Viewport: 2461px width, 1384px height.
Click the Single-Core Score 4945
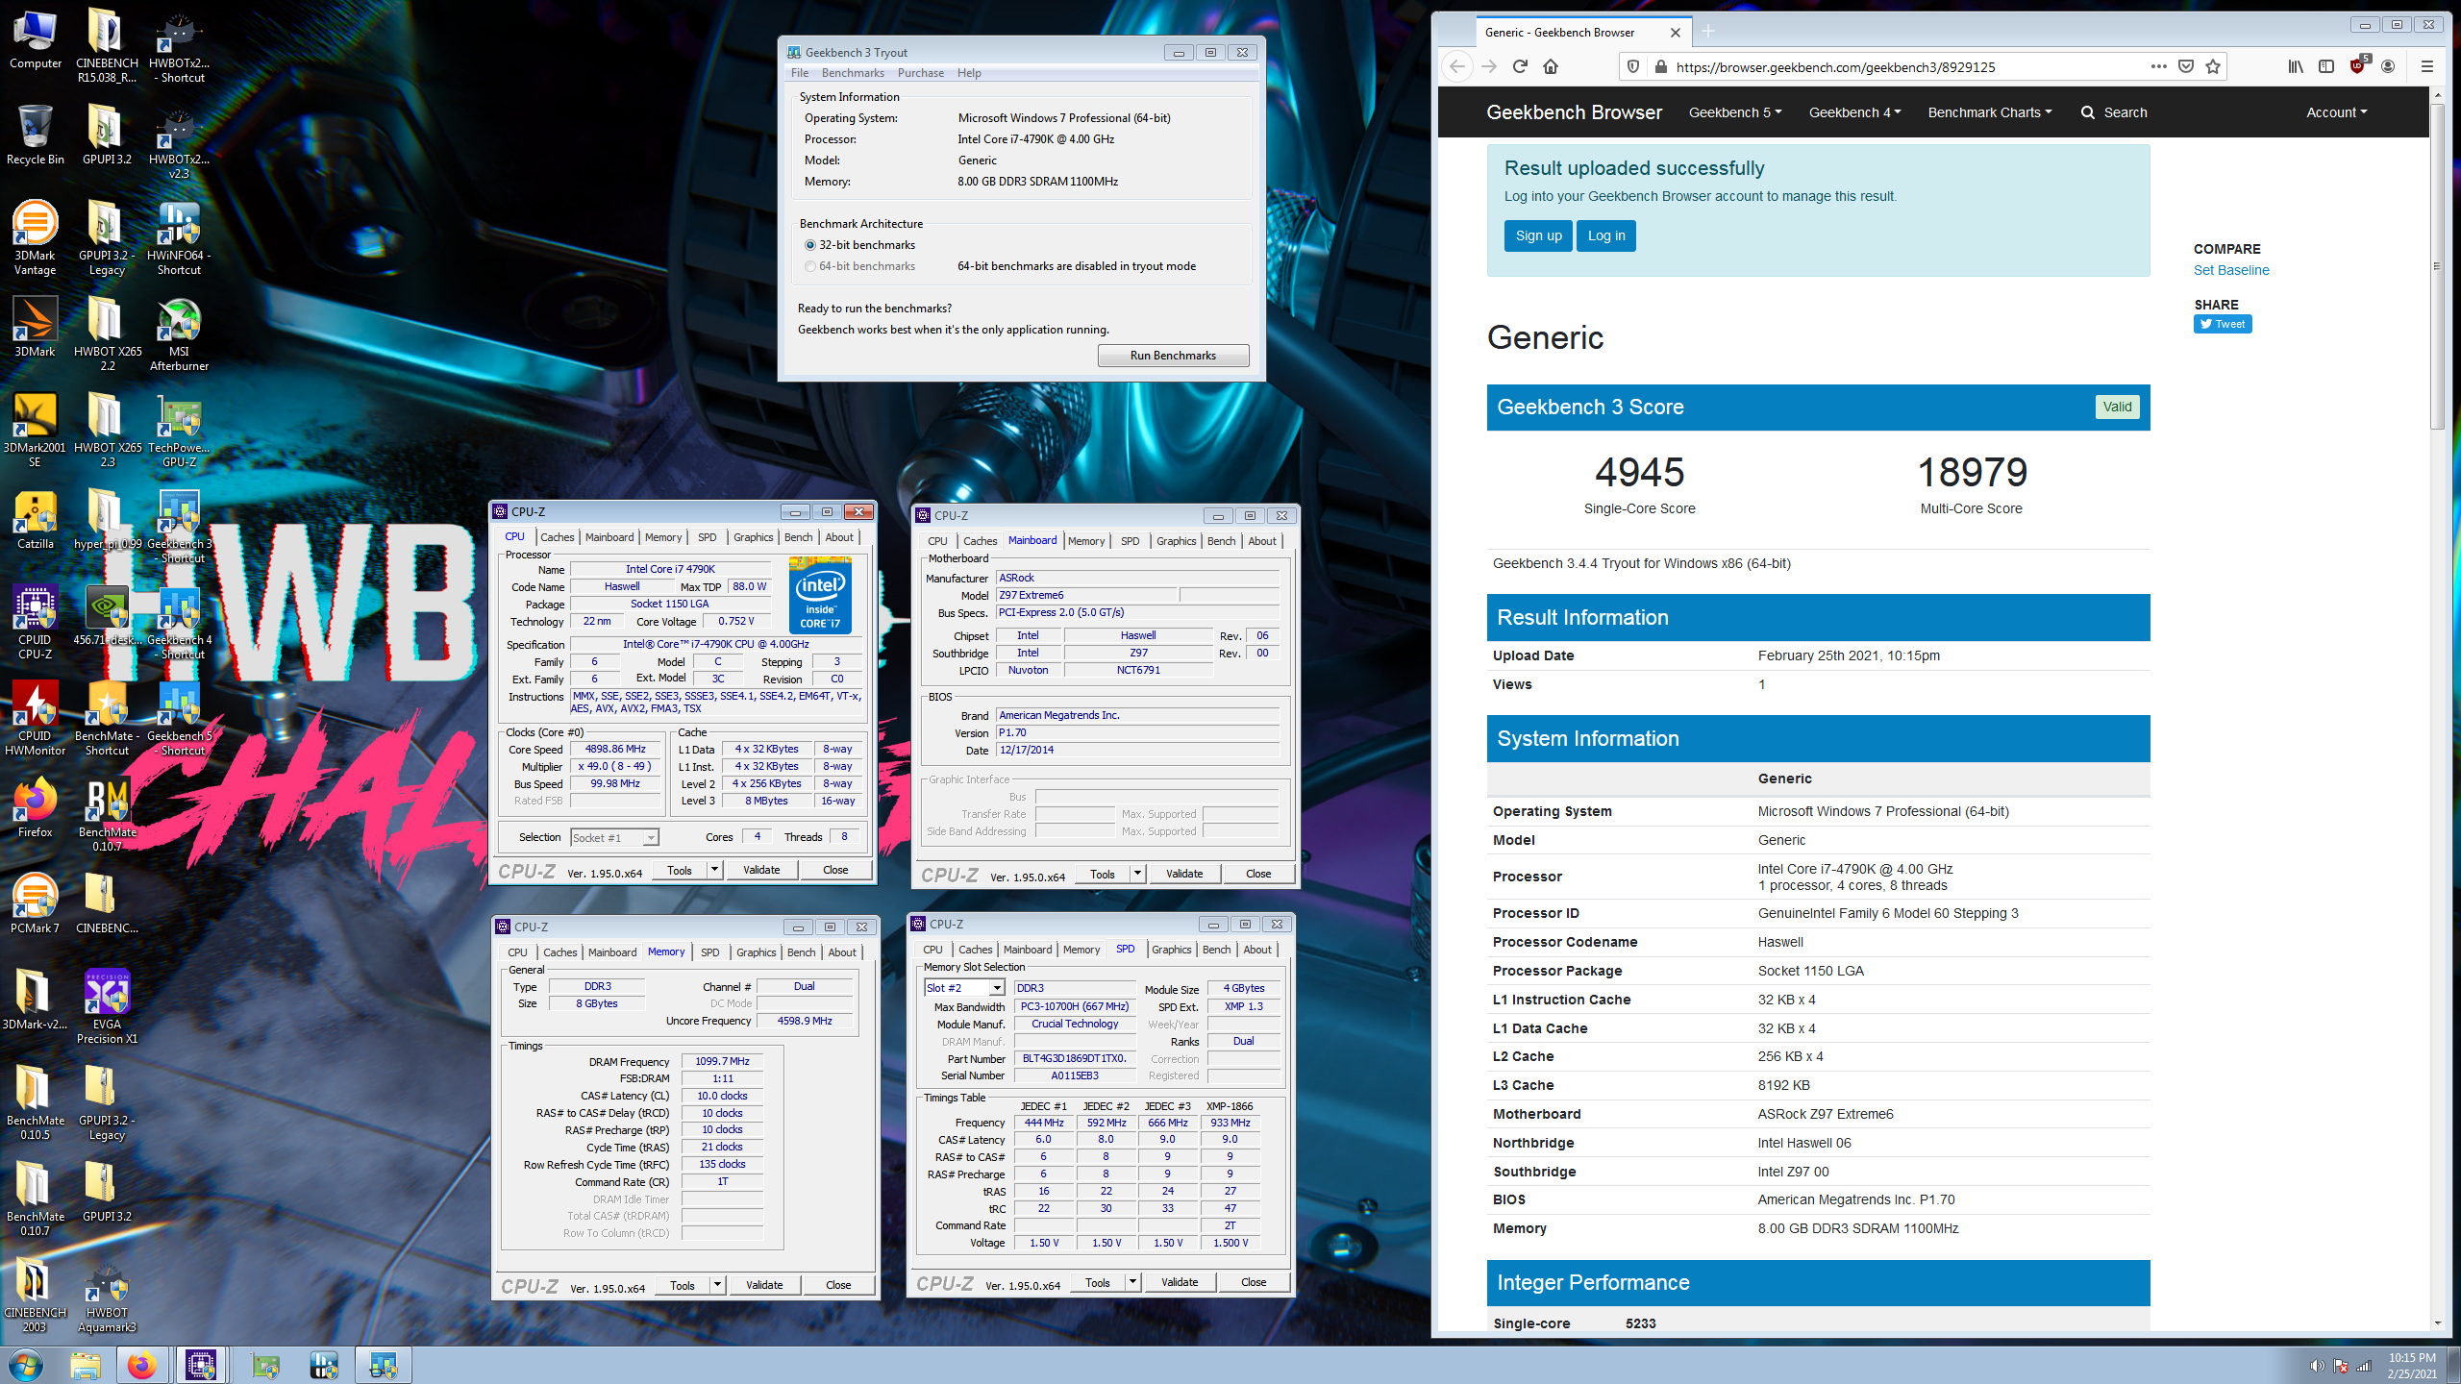pos(1640,472)
